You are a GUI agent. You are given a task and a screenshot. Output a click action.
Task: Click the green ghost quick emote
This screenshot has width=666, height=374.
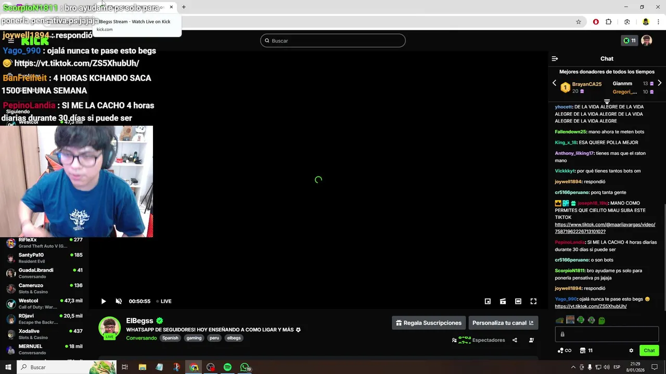(x=601, y=320)
